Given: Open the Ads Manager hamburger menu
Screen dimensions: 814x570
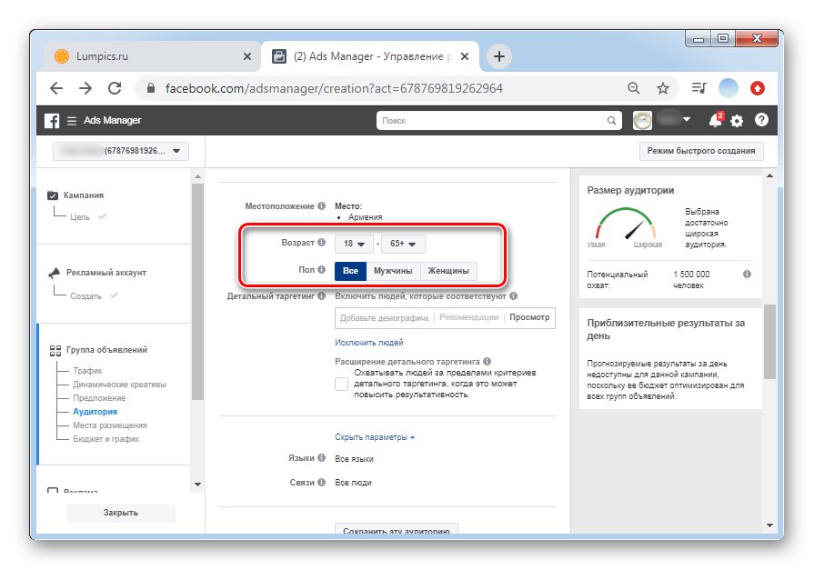Looking at the screenshot, I should [x=72, y=120].
